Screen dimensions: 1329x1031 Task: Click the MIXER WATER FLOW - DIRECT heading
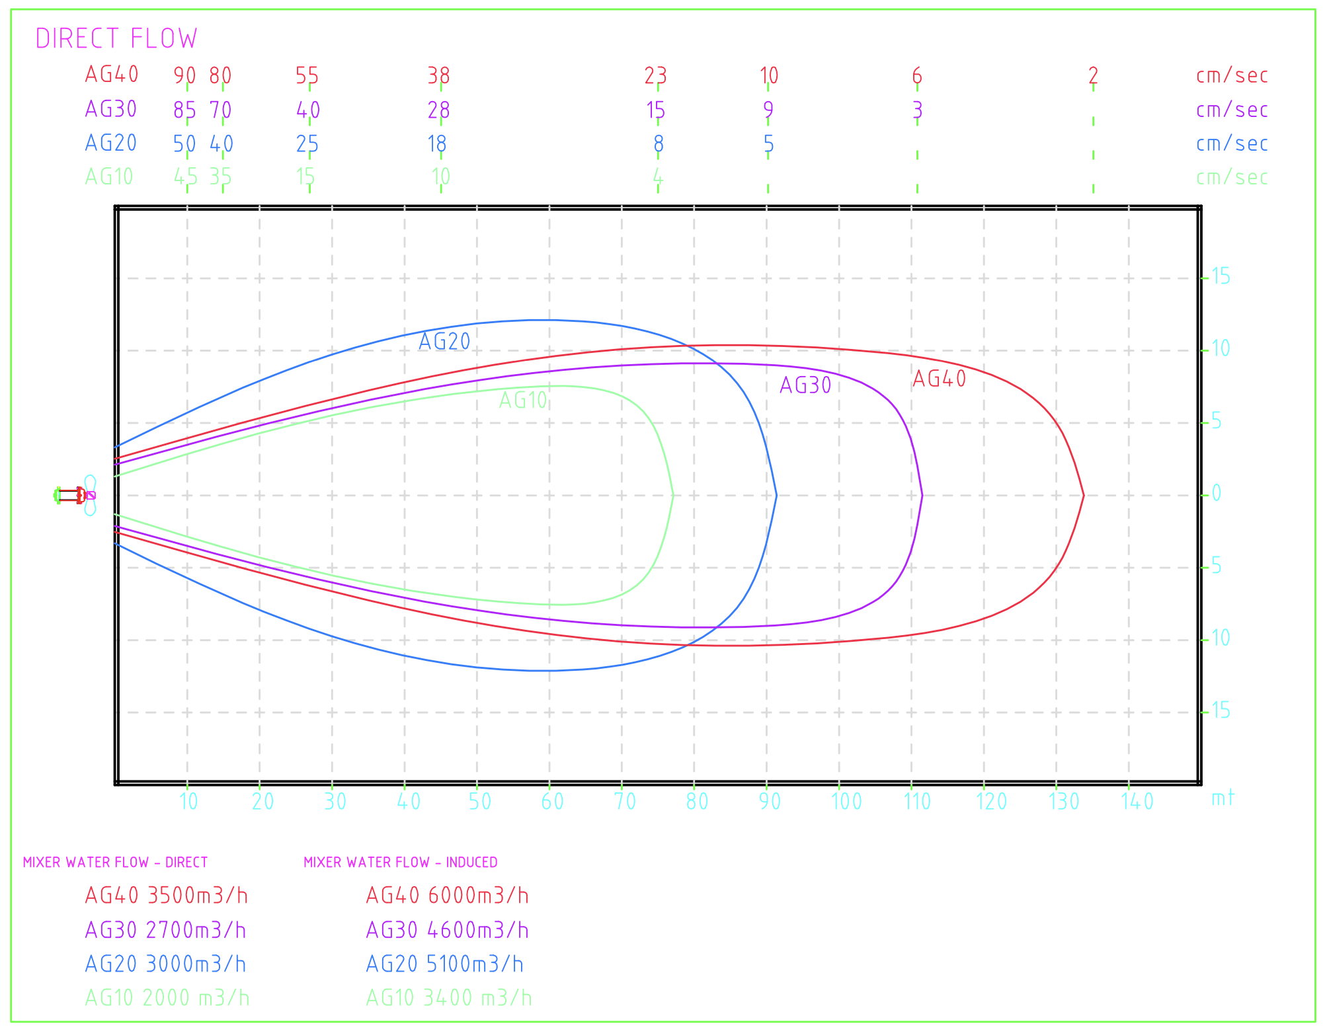point(115,862)
